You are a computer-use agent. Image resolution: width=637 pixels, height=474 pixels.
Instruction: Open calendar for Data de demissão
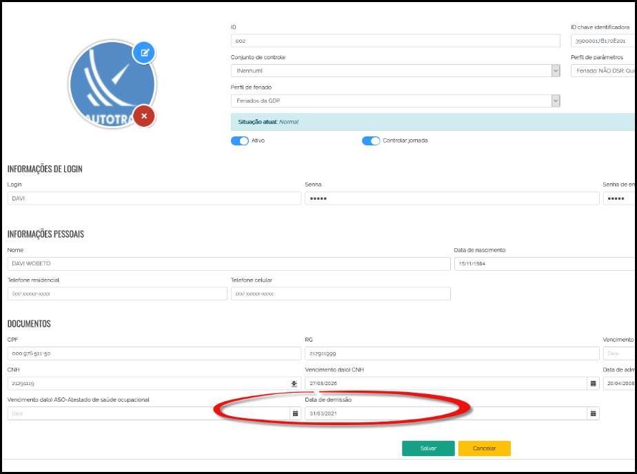click(x=592, y=413)
